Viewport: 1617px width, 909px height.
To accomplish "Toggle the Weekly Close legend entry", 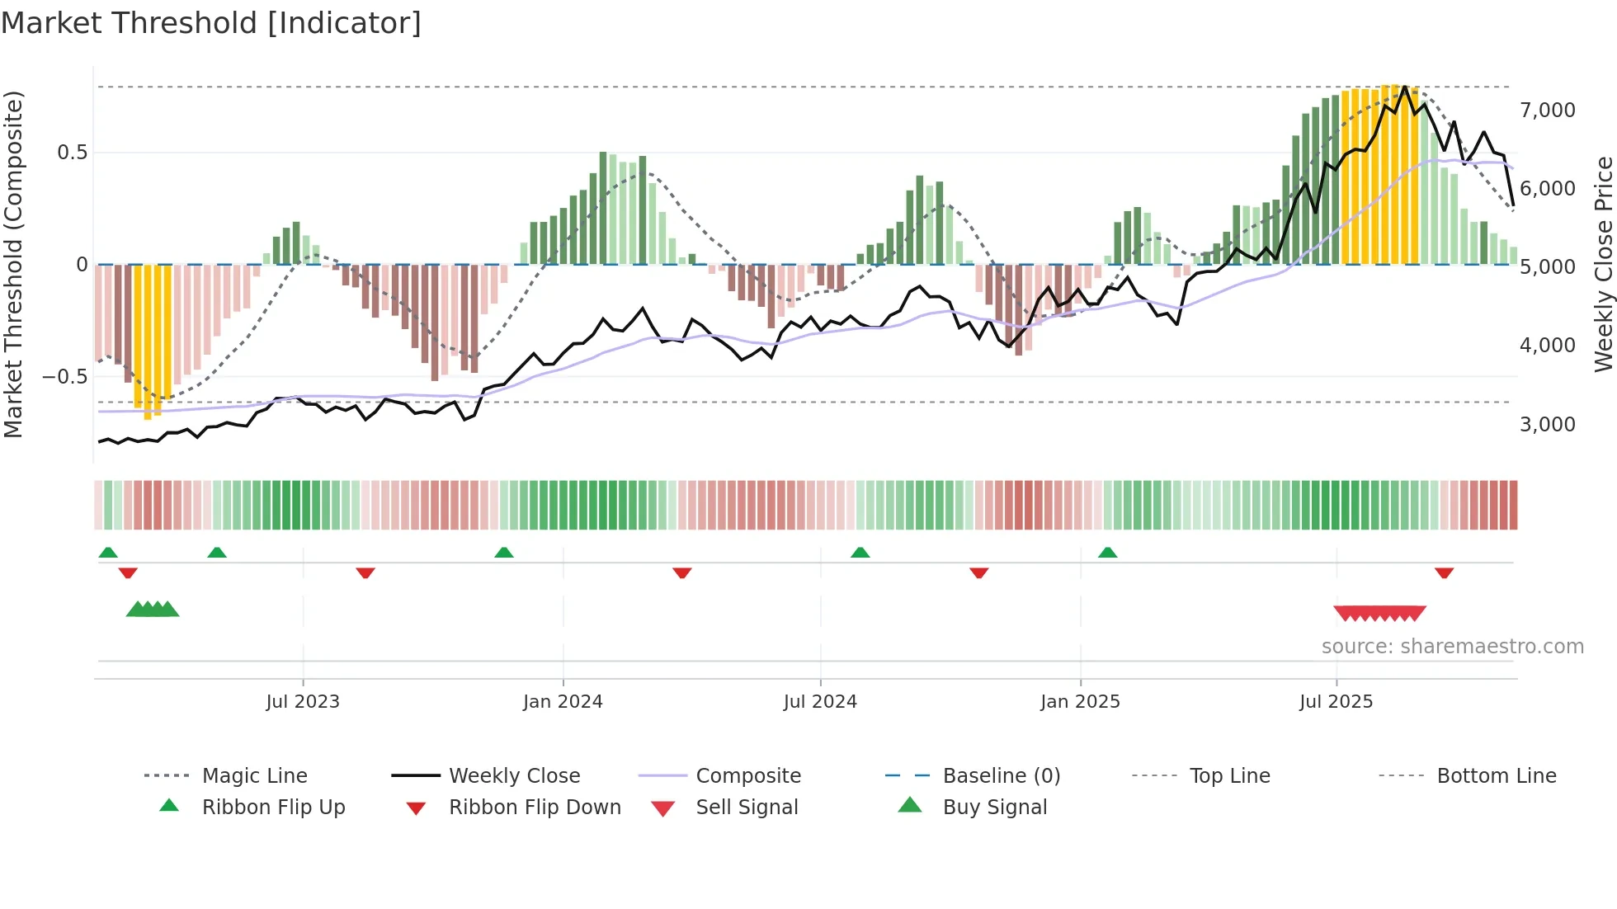I will pyautogui.click(x=514, y=776).
